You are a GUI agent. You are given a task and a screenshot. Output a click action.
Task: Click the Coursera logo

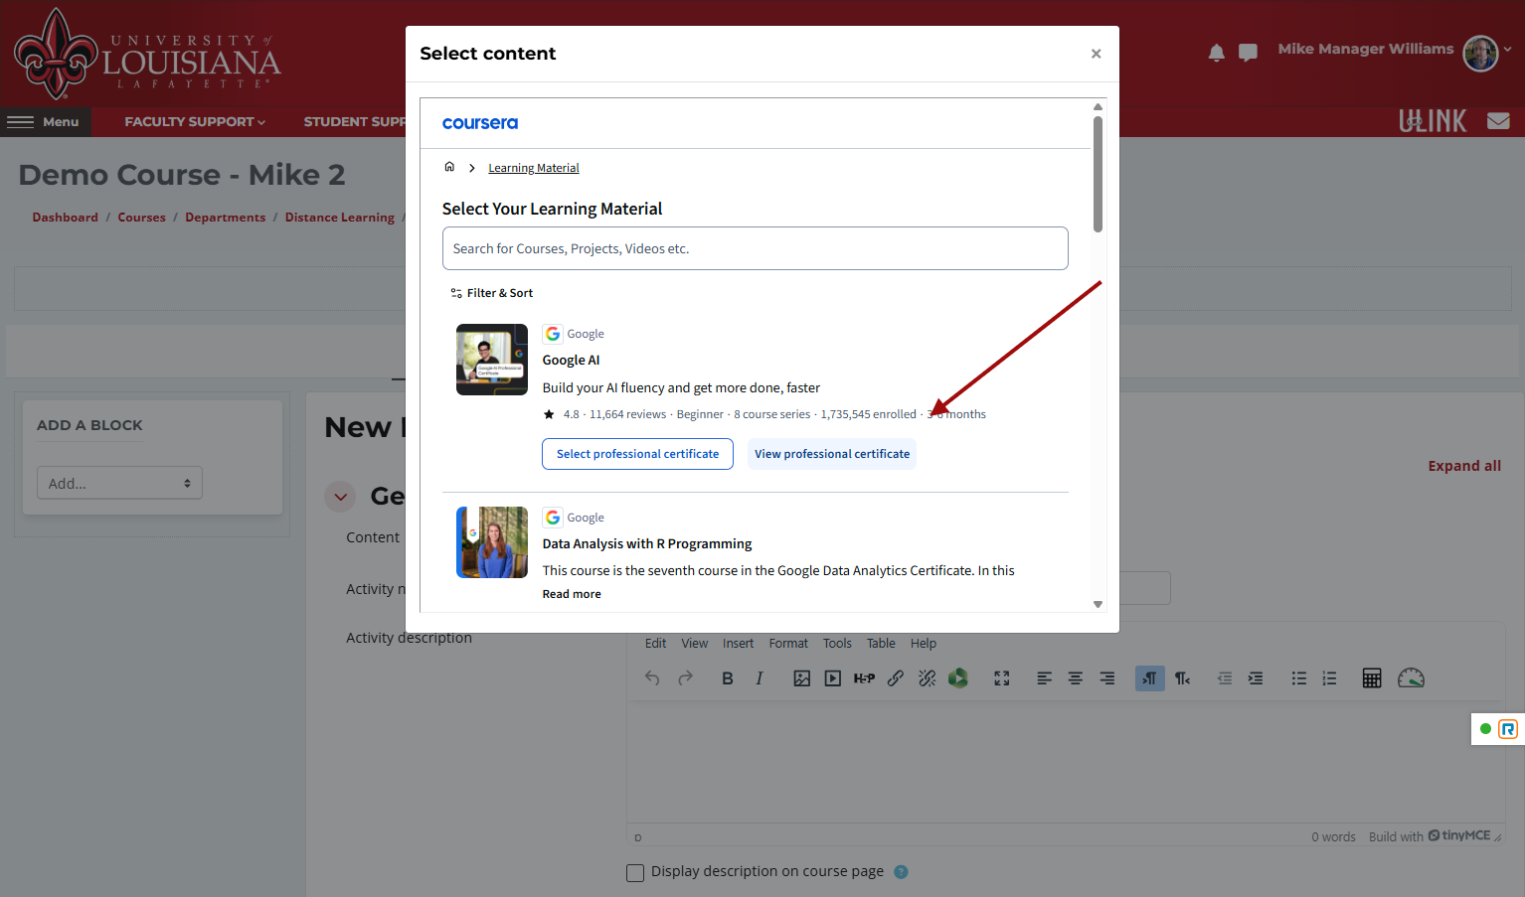(480, 123)
